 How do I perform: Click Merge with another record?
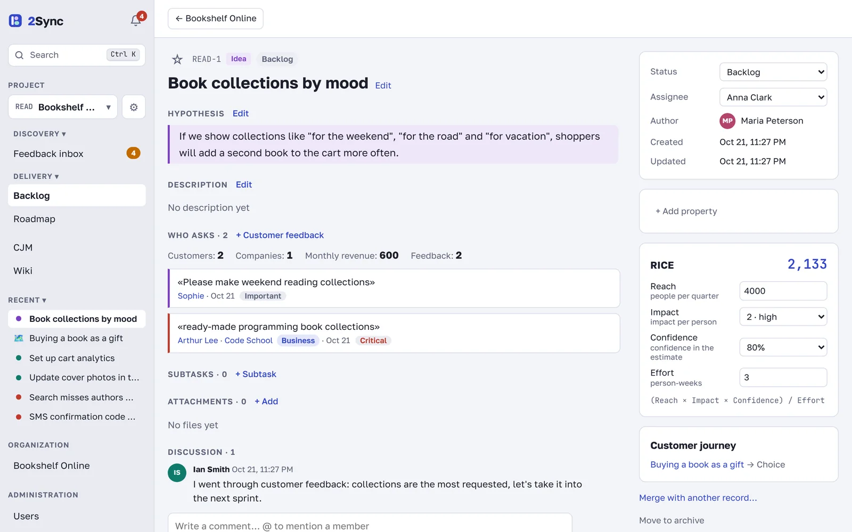[698, 498]
